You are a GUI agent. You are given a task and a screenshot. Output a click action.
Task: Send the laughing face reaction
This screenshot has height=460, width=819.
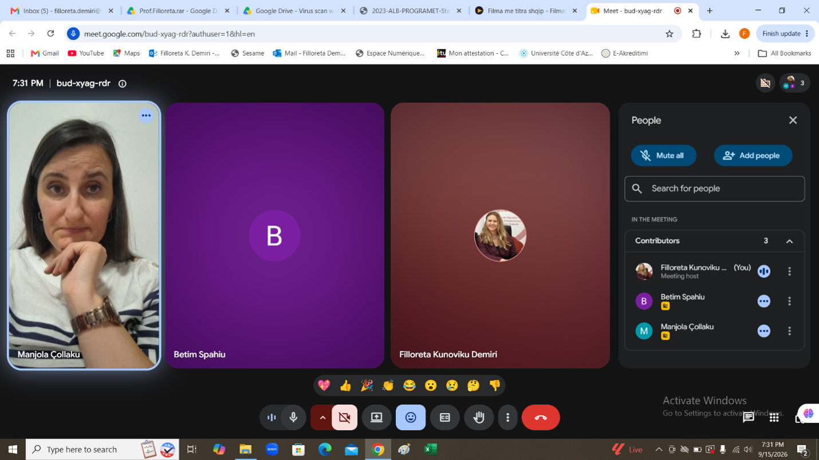click(409, 386)
